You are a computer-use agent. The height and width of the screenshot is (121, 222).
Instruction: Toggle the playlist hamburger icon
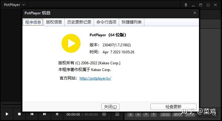pyautogui.click(x=117, y=114)
